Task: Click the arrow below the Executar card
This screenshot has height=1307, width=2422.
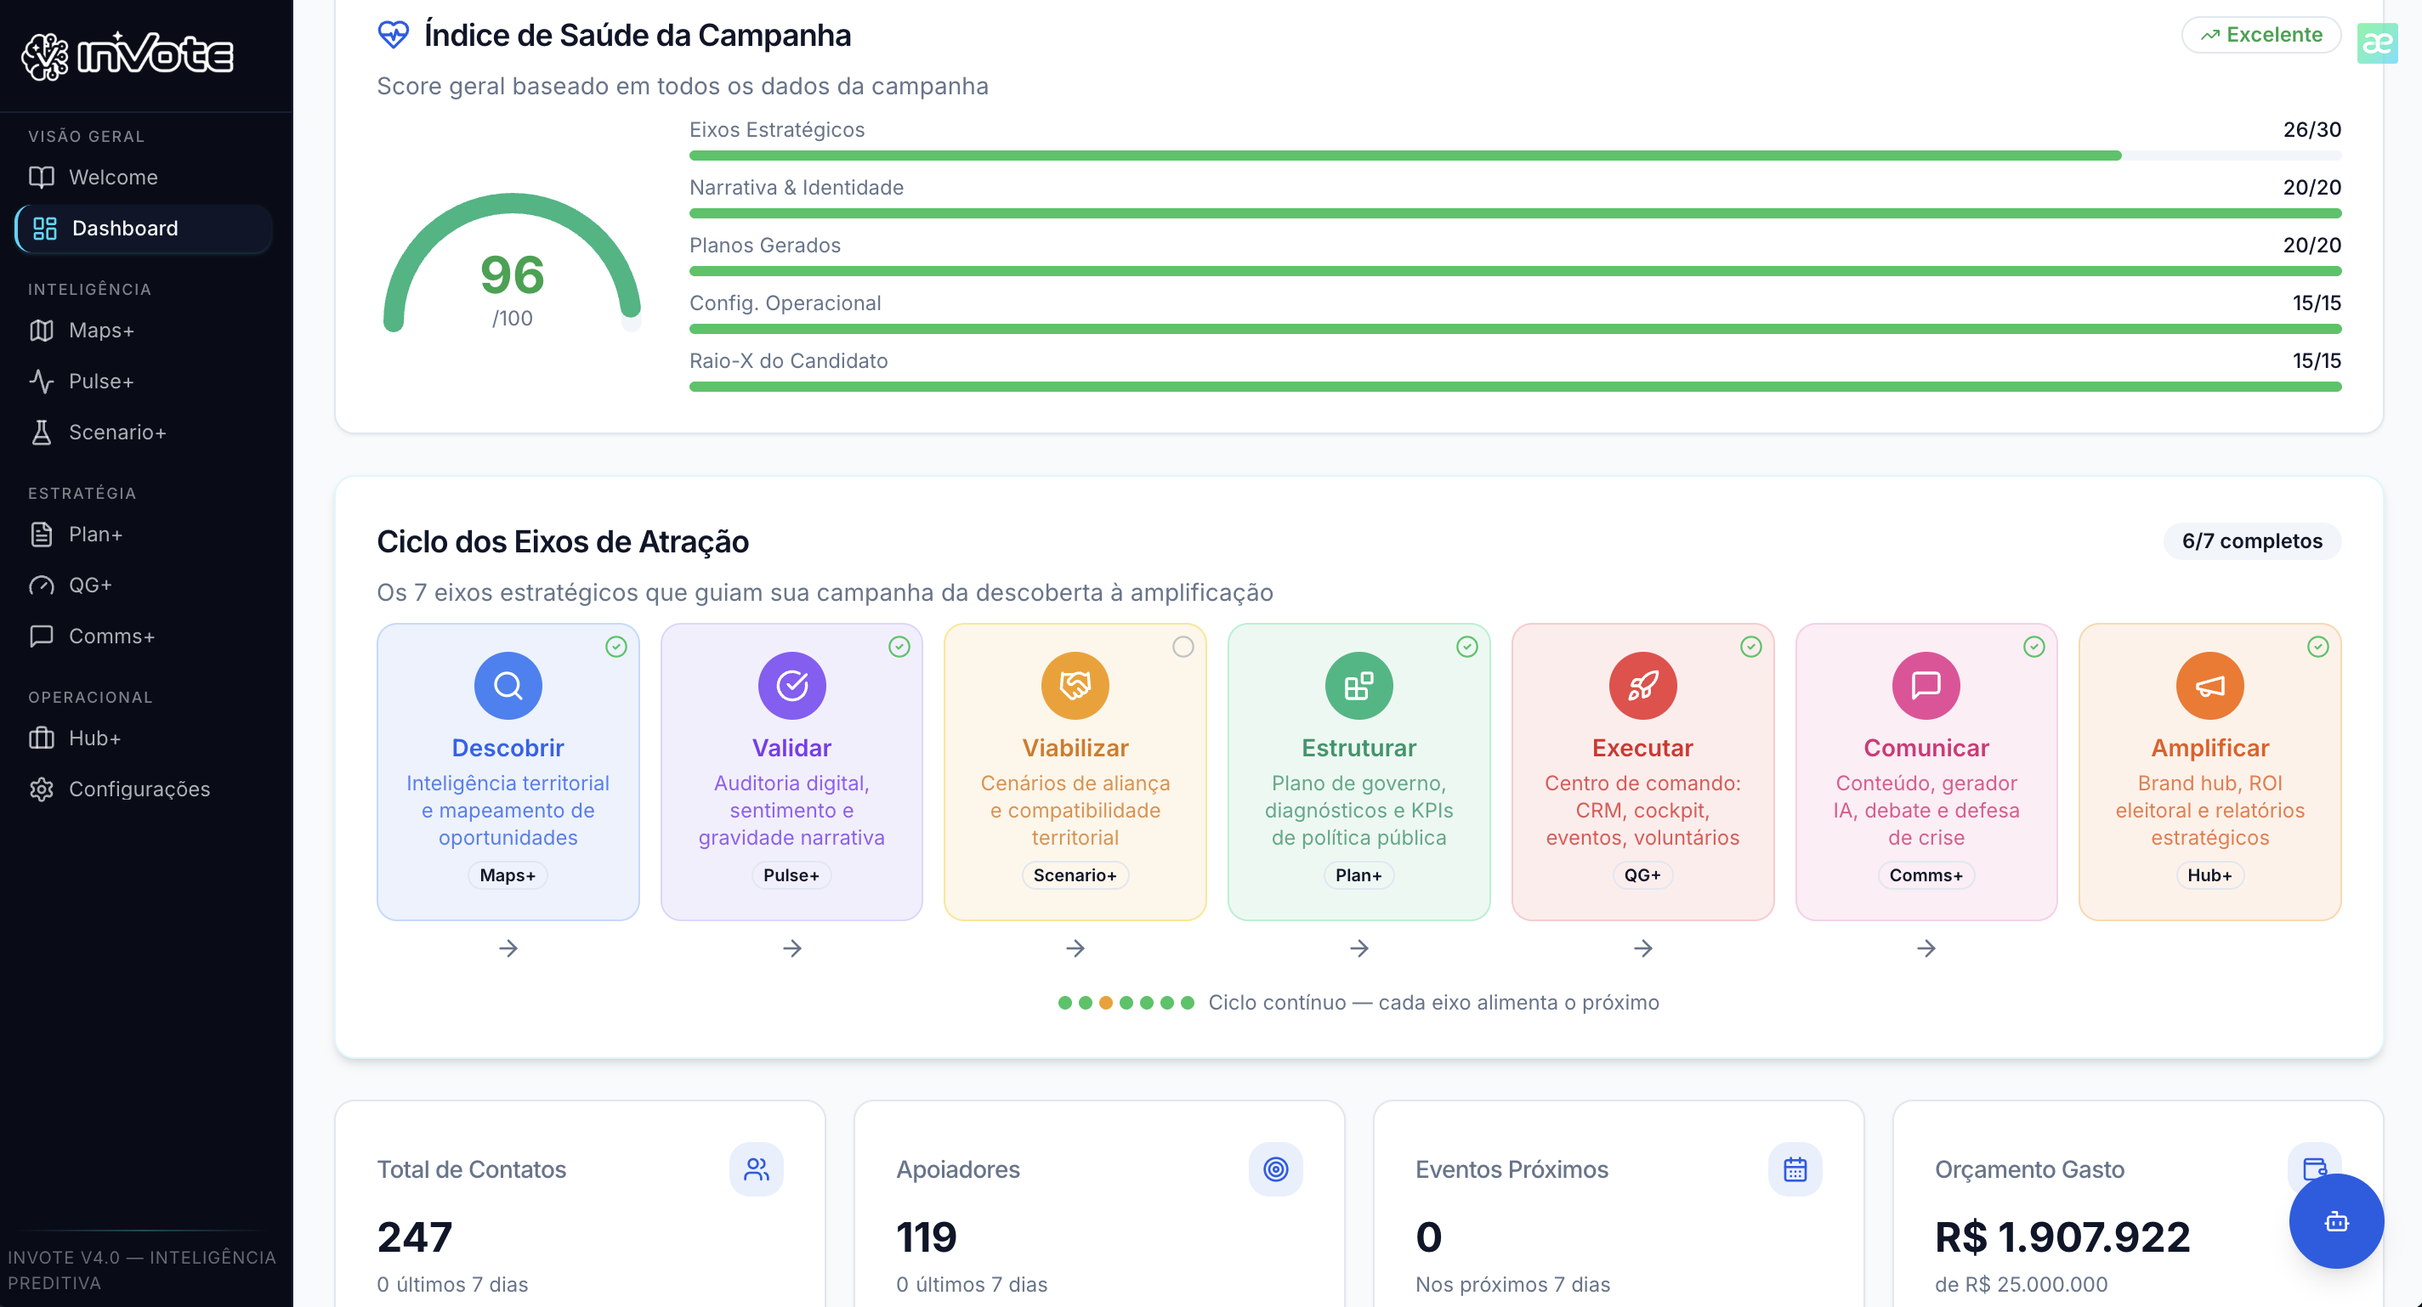Action: click(1642, 948)
